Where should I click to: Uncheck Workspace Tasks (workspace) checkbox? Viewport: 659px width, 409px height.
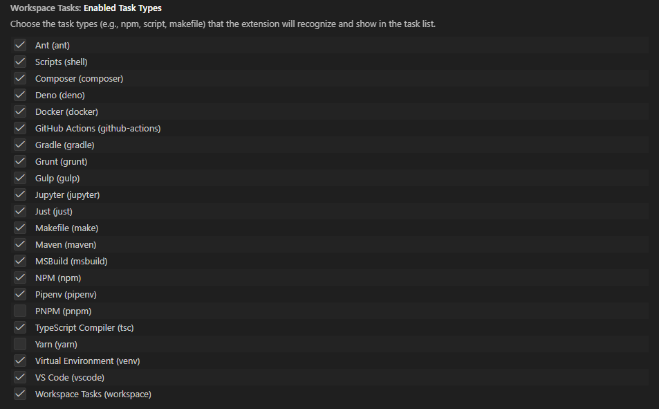pos(20,394)
